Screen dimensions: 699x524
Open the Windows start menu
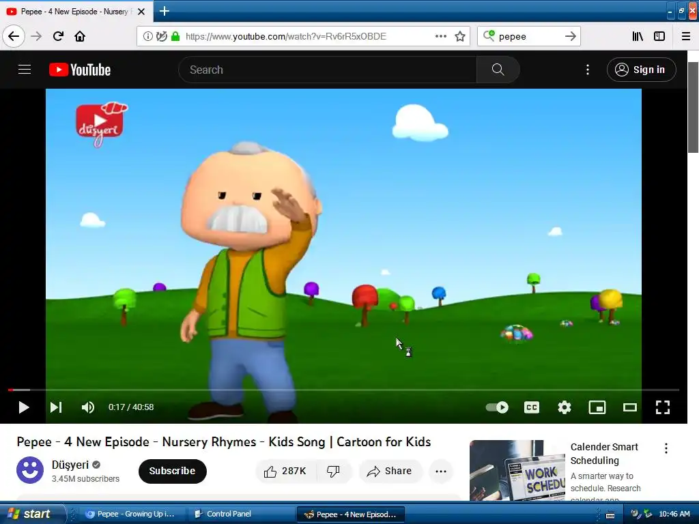(x=31, y=514)
